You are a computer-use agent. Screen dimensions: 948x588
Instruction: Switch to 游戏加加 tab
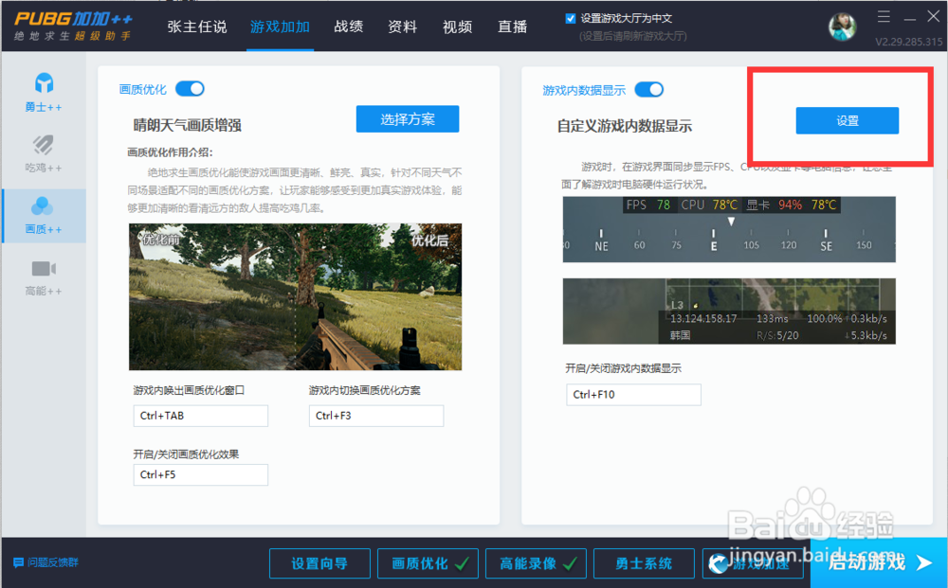pyautogui.click(x=280, y=27)
